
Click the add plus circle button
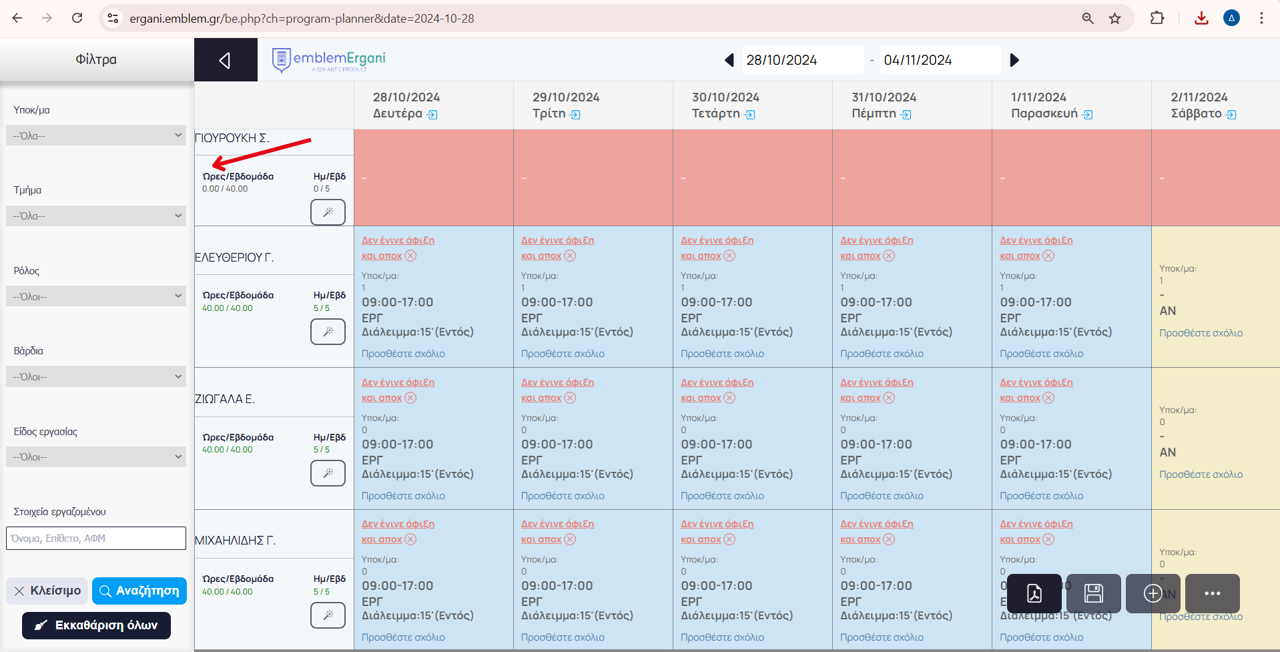1153,593
